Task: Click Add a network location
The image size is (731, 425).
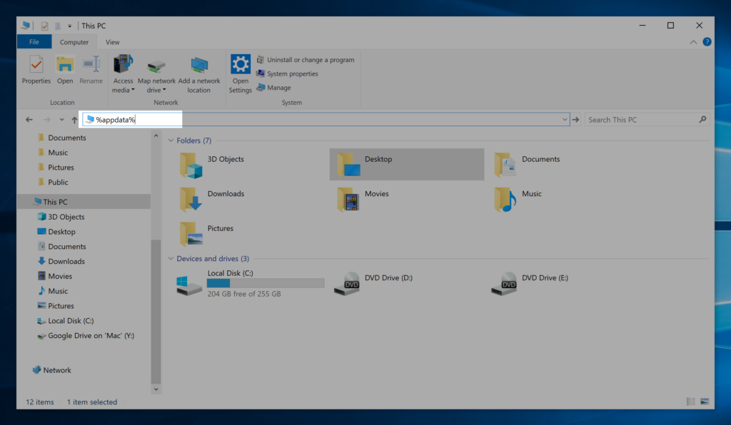Action: 199,74
